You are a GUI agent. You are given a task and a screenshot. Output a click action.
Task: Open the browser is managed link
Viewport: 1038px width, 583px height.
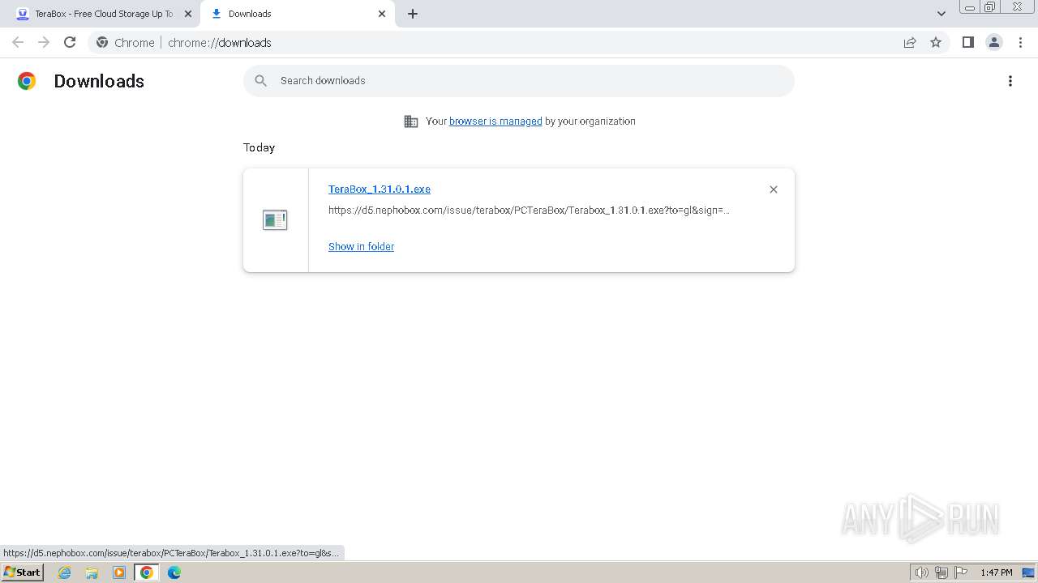click(x=495, y=121)
